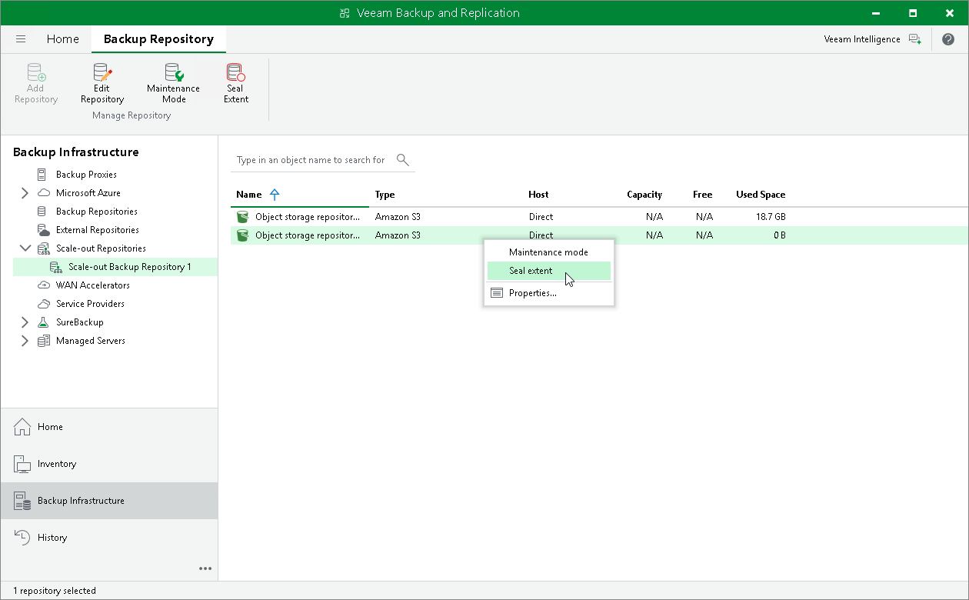Select WAN Accelerators tree item

(x=93, y=285)
